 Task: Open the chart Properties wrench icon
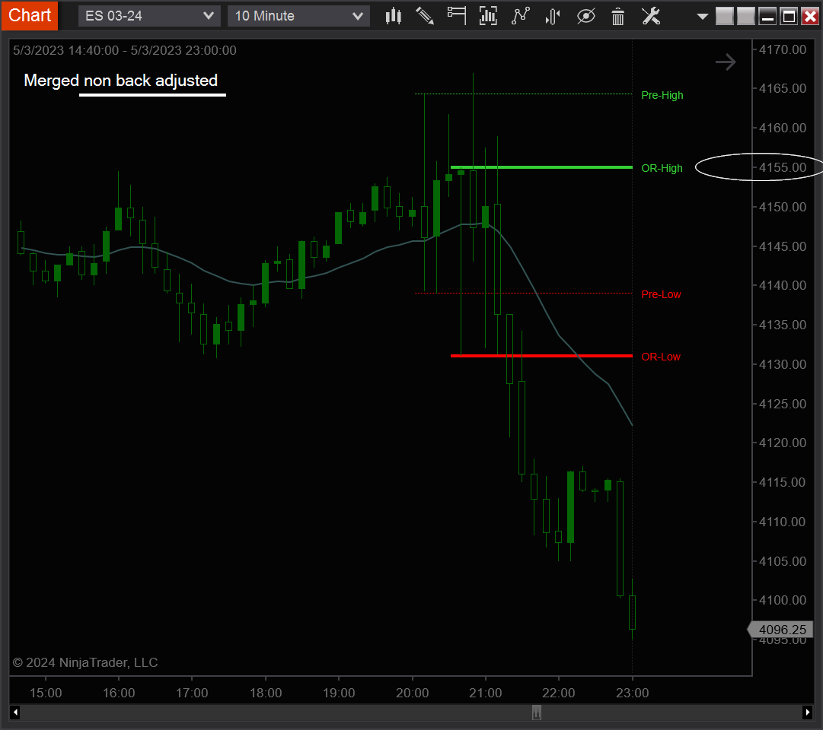coord(651,16)
